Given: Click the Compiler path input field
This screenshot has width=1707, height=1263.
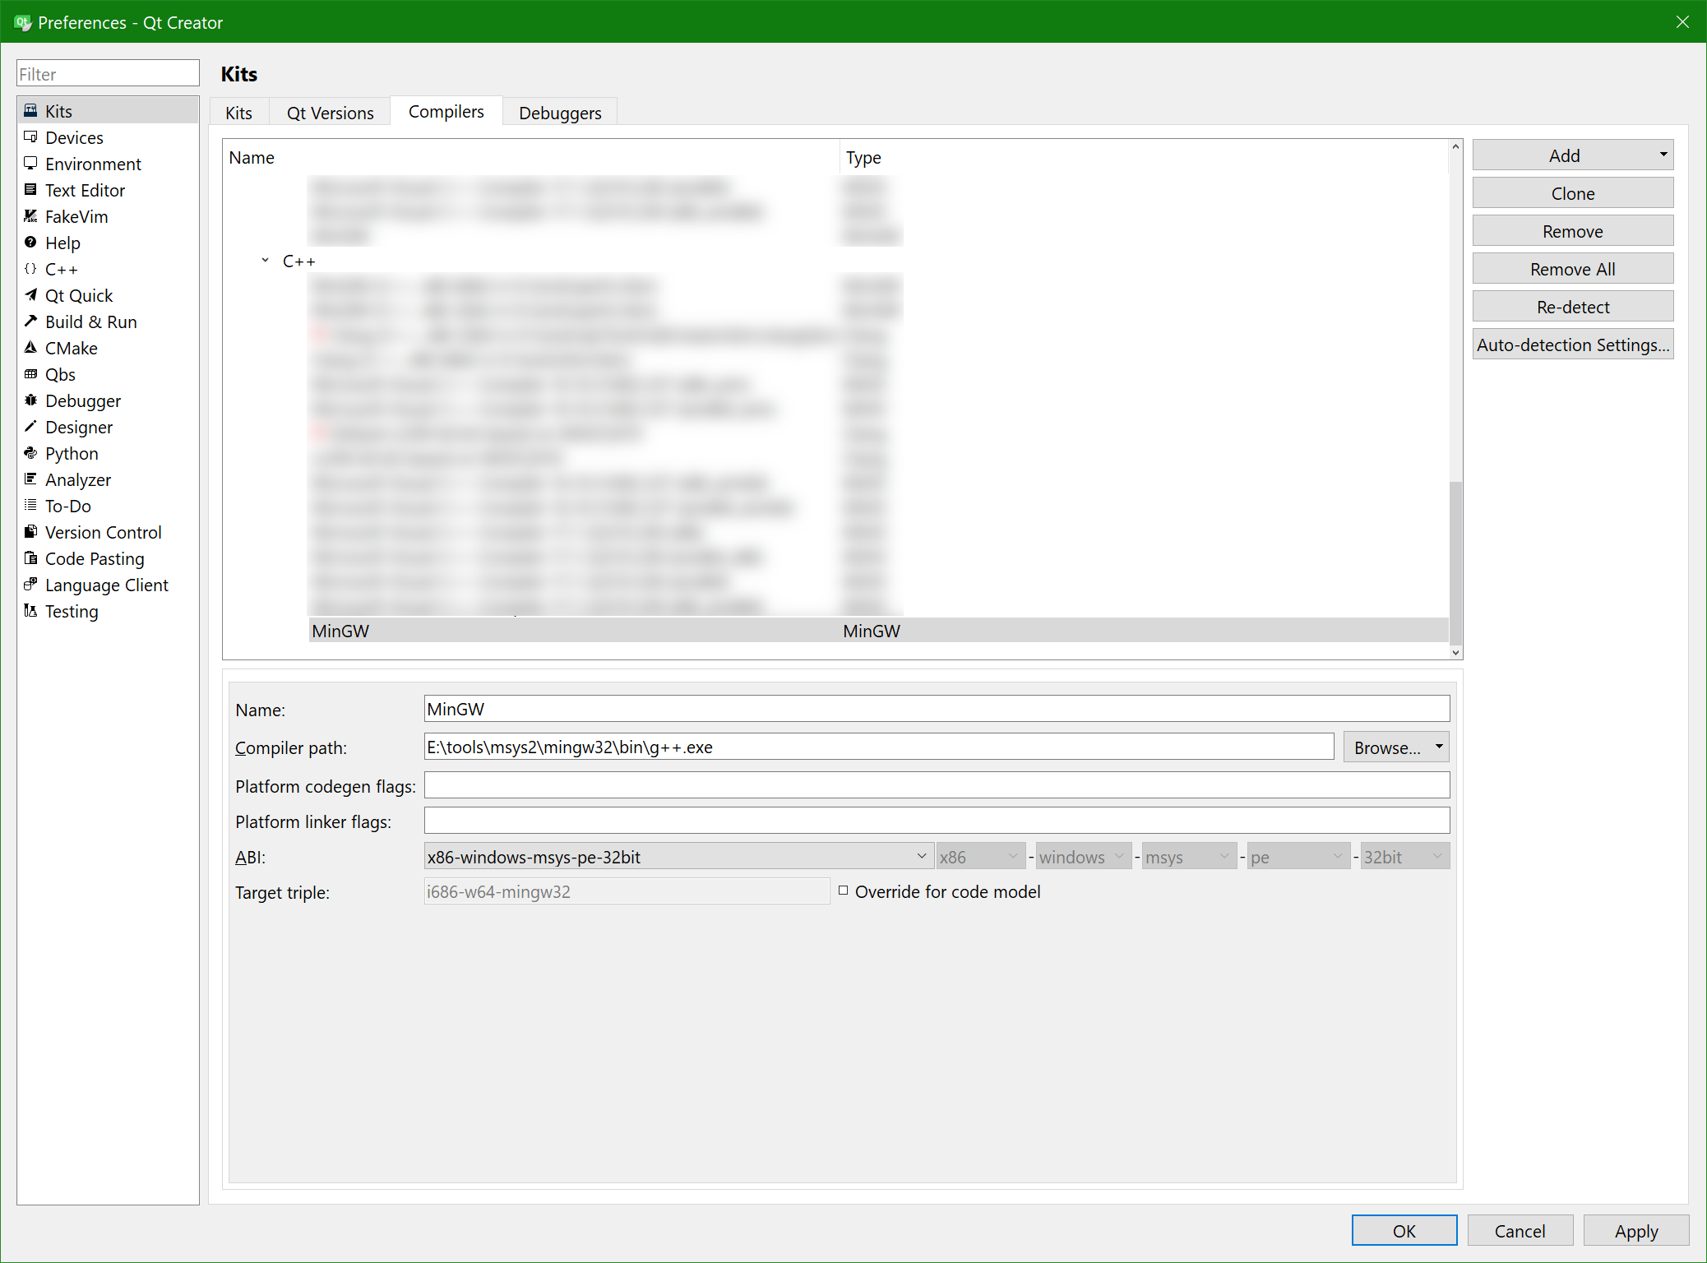Looking at the screenshot, I should tap(878, 747).
